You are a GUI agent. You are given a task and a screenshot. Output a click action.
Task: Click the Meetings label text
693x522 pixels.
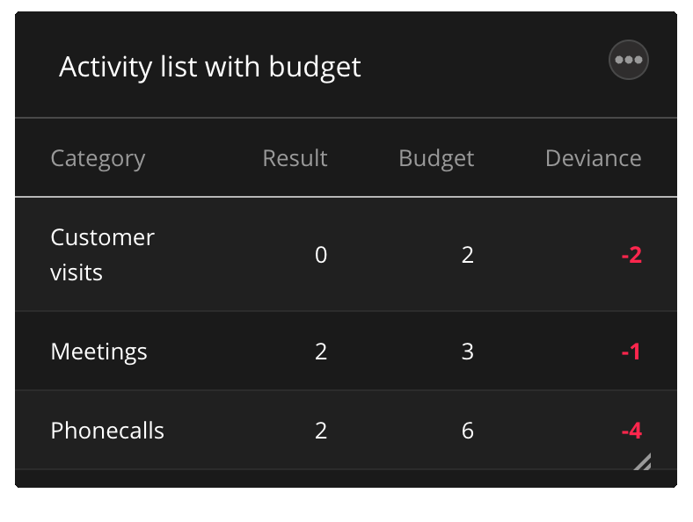(98, 352)
